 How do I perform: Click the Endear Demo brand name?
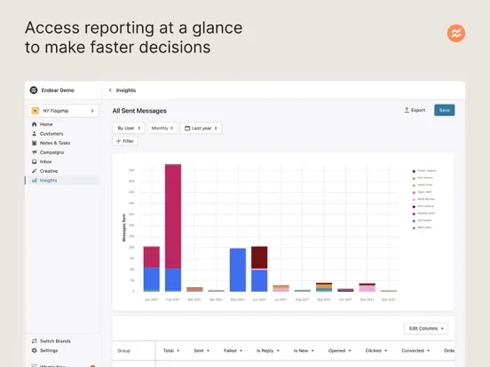(58, 90)
